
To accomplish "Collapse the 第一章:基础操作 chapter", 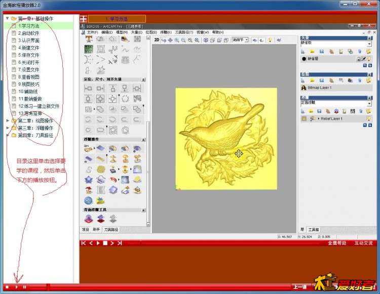I will click(x=7, y=18).
